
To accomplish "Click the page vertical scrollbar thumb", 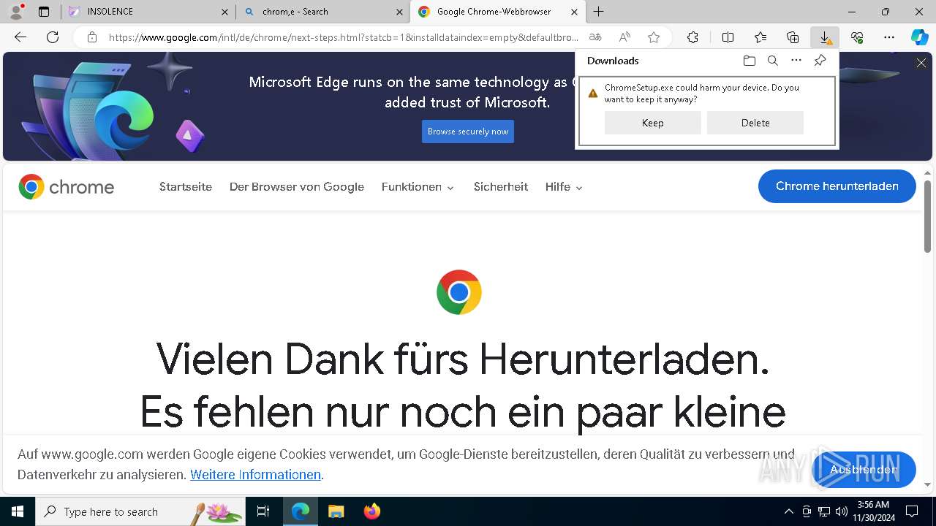I will click(x=928, y=216).
